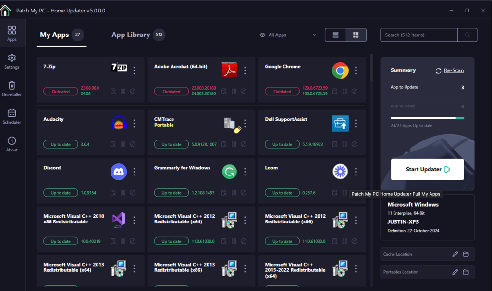The width and height of the screenshot is (492, 291).
Task: Click Up to date badge on Audacity
Action: click(x=61, y=144)
